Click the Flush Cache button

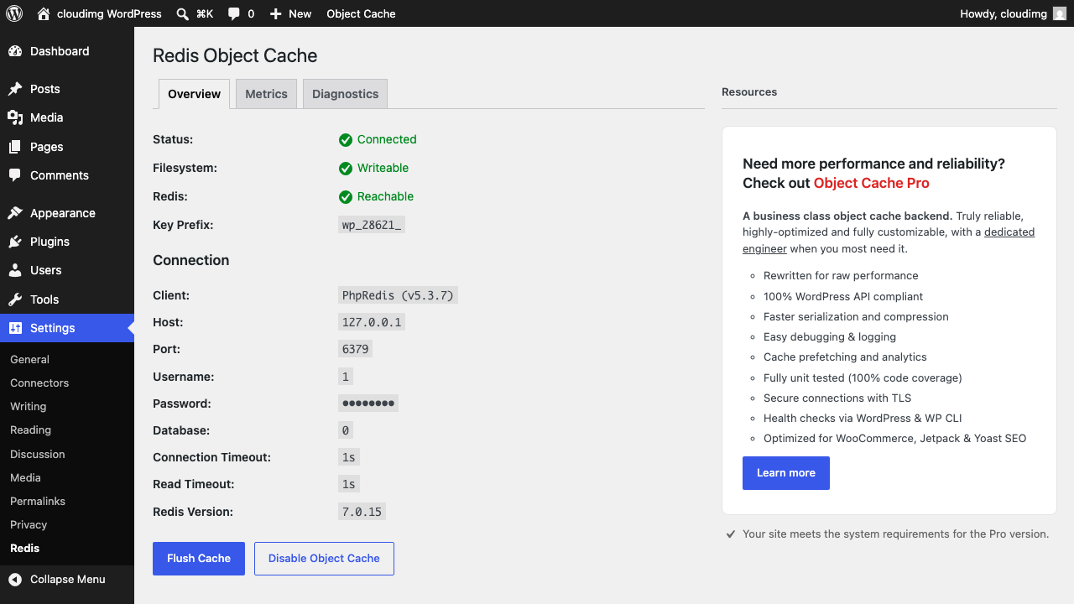tap(199, 559)
